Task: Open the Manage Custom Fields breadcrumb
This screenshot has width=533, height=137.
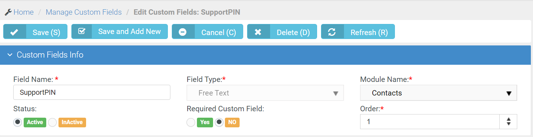Action: [84, 12]
